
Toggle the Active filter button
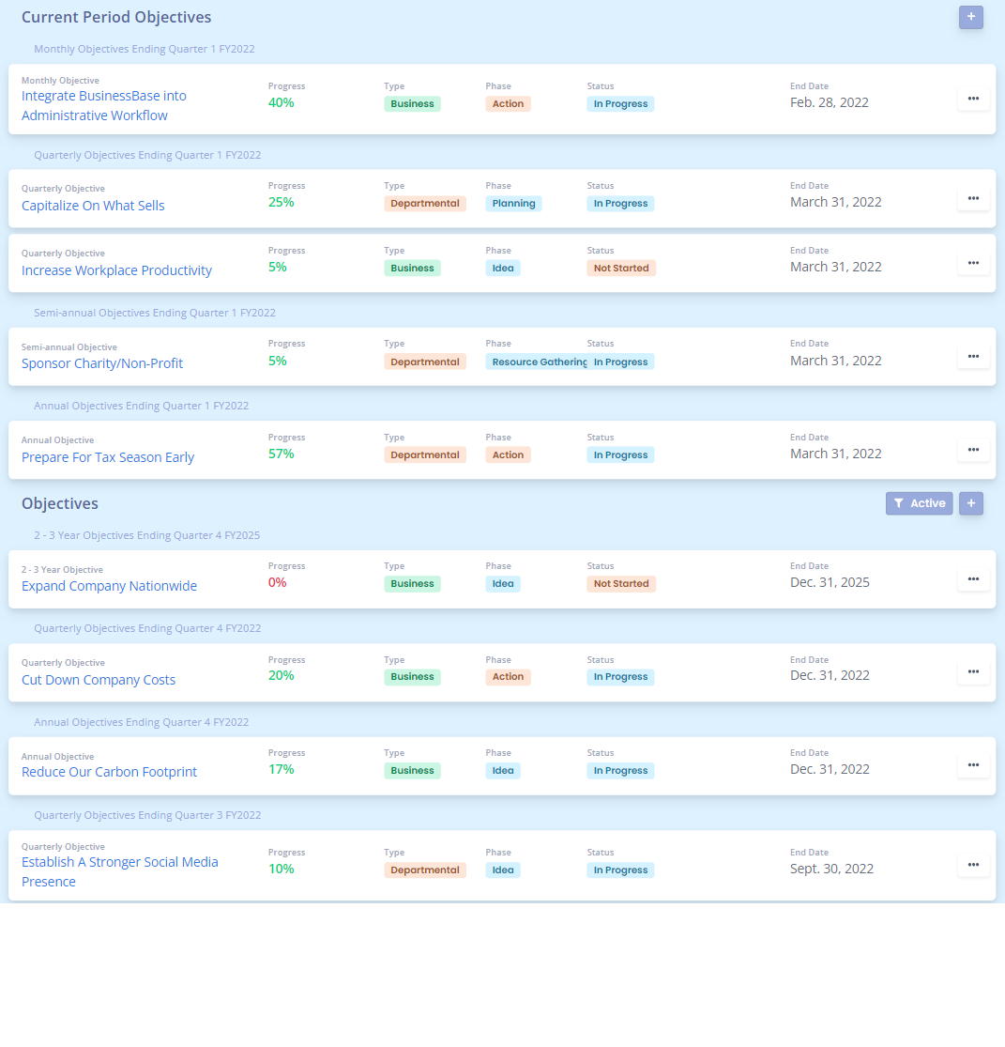[x=919, y=503]
